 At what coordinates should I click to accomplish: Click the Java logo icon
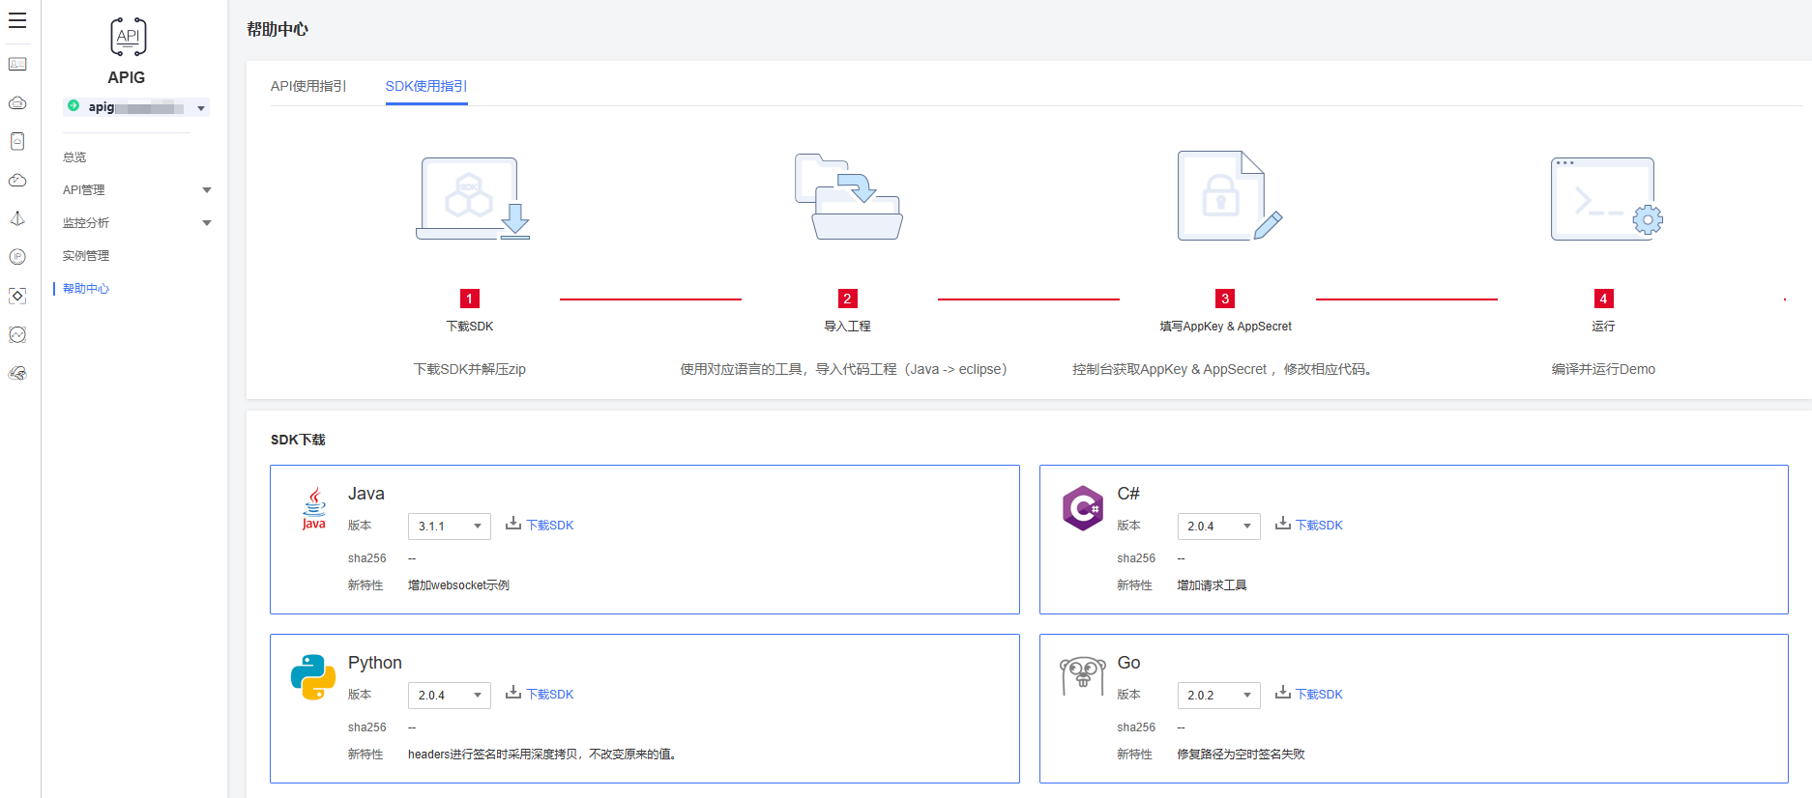point(314,509)
